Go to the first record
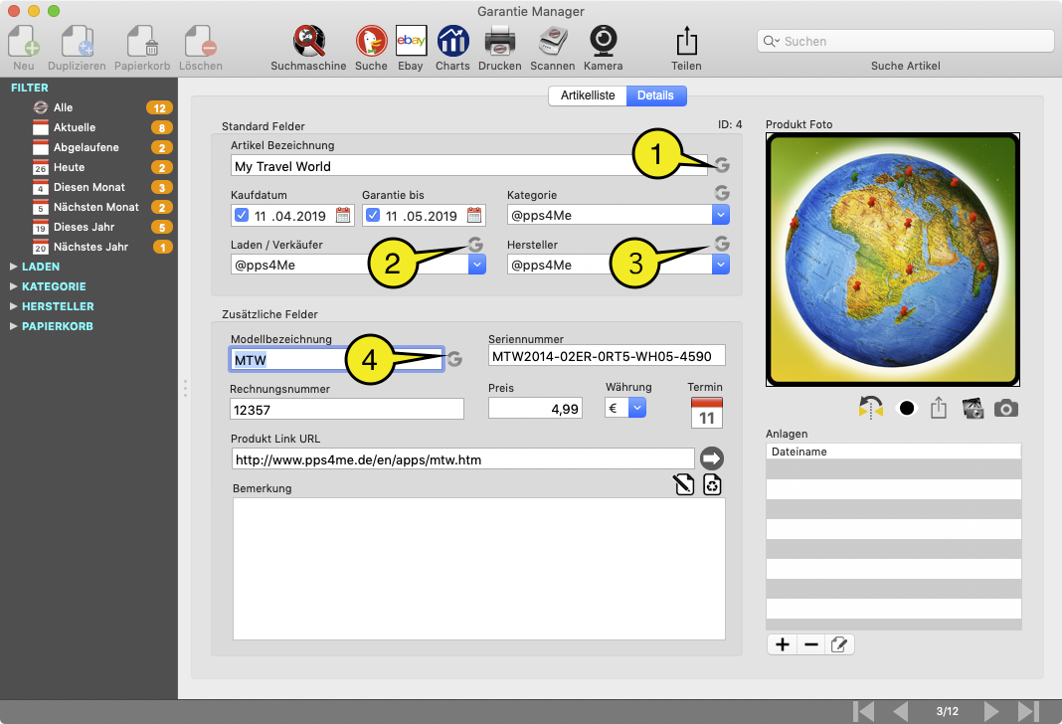This screenshot has width=1062, height=724. click(863, 711)
